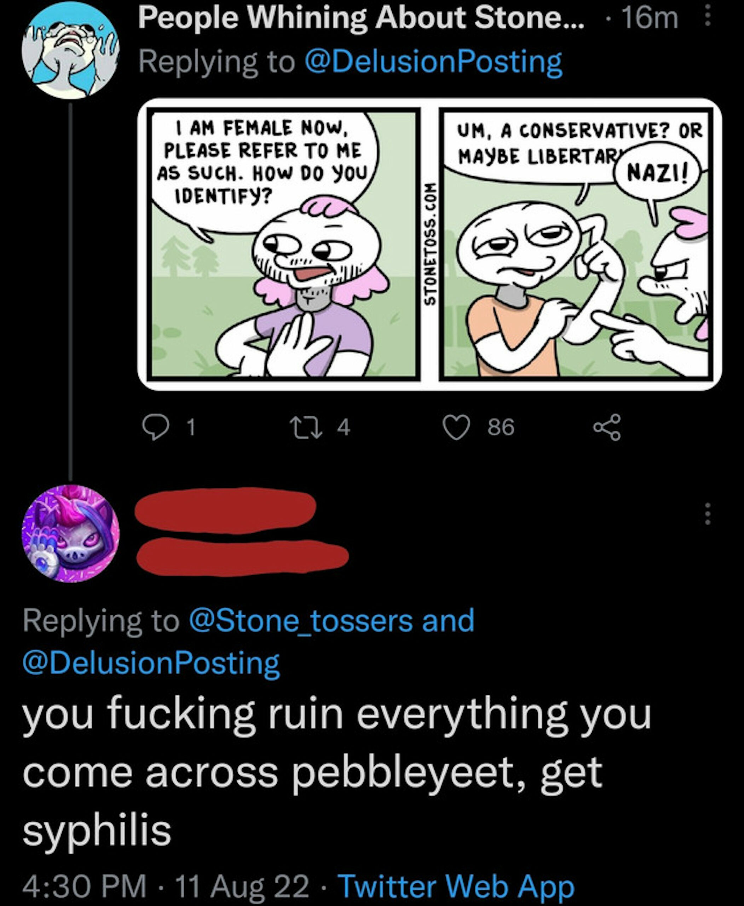Like the tweet with the heart icon

pos(456,428)
